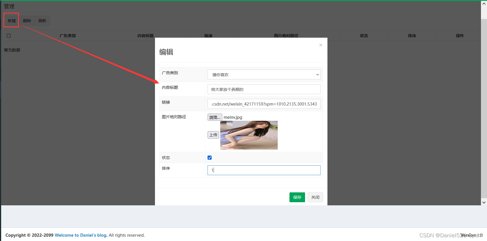Toggle the select-all checkbox in table header
This screenshot has width=487, height=241.
pos(9,36)
